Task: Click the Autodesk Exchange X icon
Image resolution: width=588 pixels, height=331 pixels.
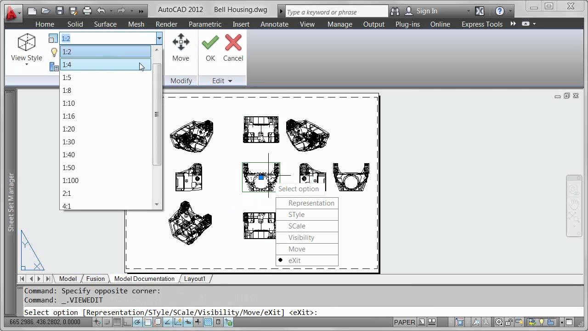Action: (479, 11)
